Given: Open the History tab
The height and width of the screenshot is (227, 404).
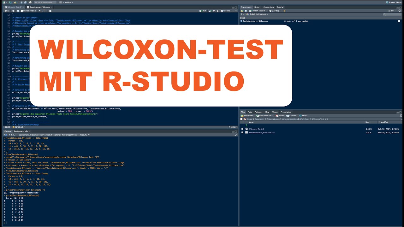Looking at the screenshot, I should tap(258, 7).
